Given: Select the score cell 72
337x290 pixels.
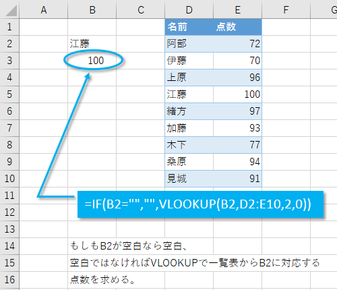Looking at the screenshot, I should [238, 44].
